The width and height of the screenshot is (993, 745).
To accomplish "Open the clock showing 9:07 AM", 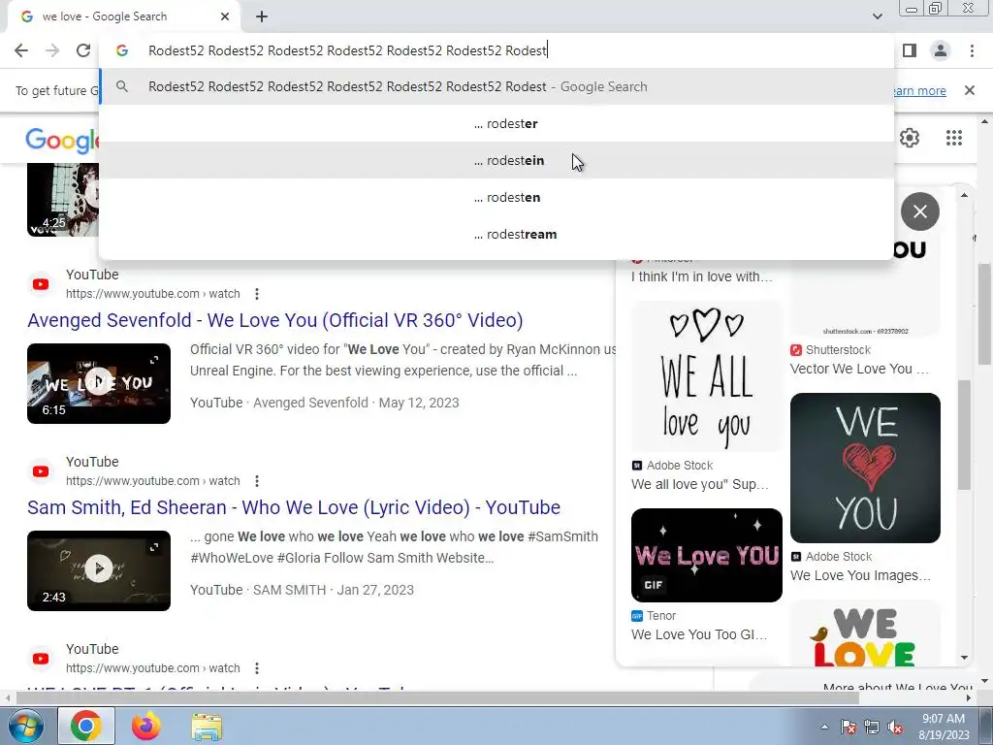I will (x=944, y=727).
